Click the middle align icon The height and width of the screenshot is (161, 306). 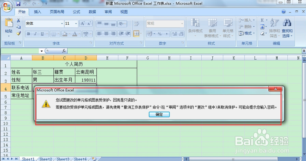pos(106,23)
